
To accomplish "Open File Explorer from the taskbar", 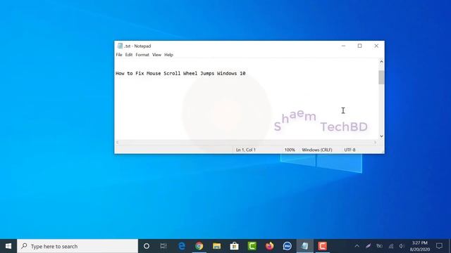I will point(216,246).
